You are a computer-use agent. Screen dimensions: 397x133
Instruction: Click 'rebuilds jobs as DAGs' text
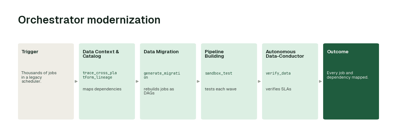159,91
